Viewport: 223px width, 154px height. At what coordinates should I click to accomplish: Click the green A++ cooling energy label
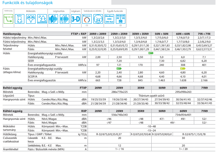point(151,53)
